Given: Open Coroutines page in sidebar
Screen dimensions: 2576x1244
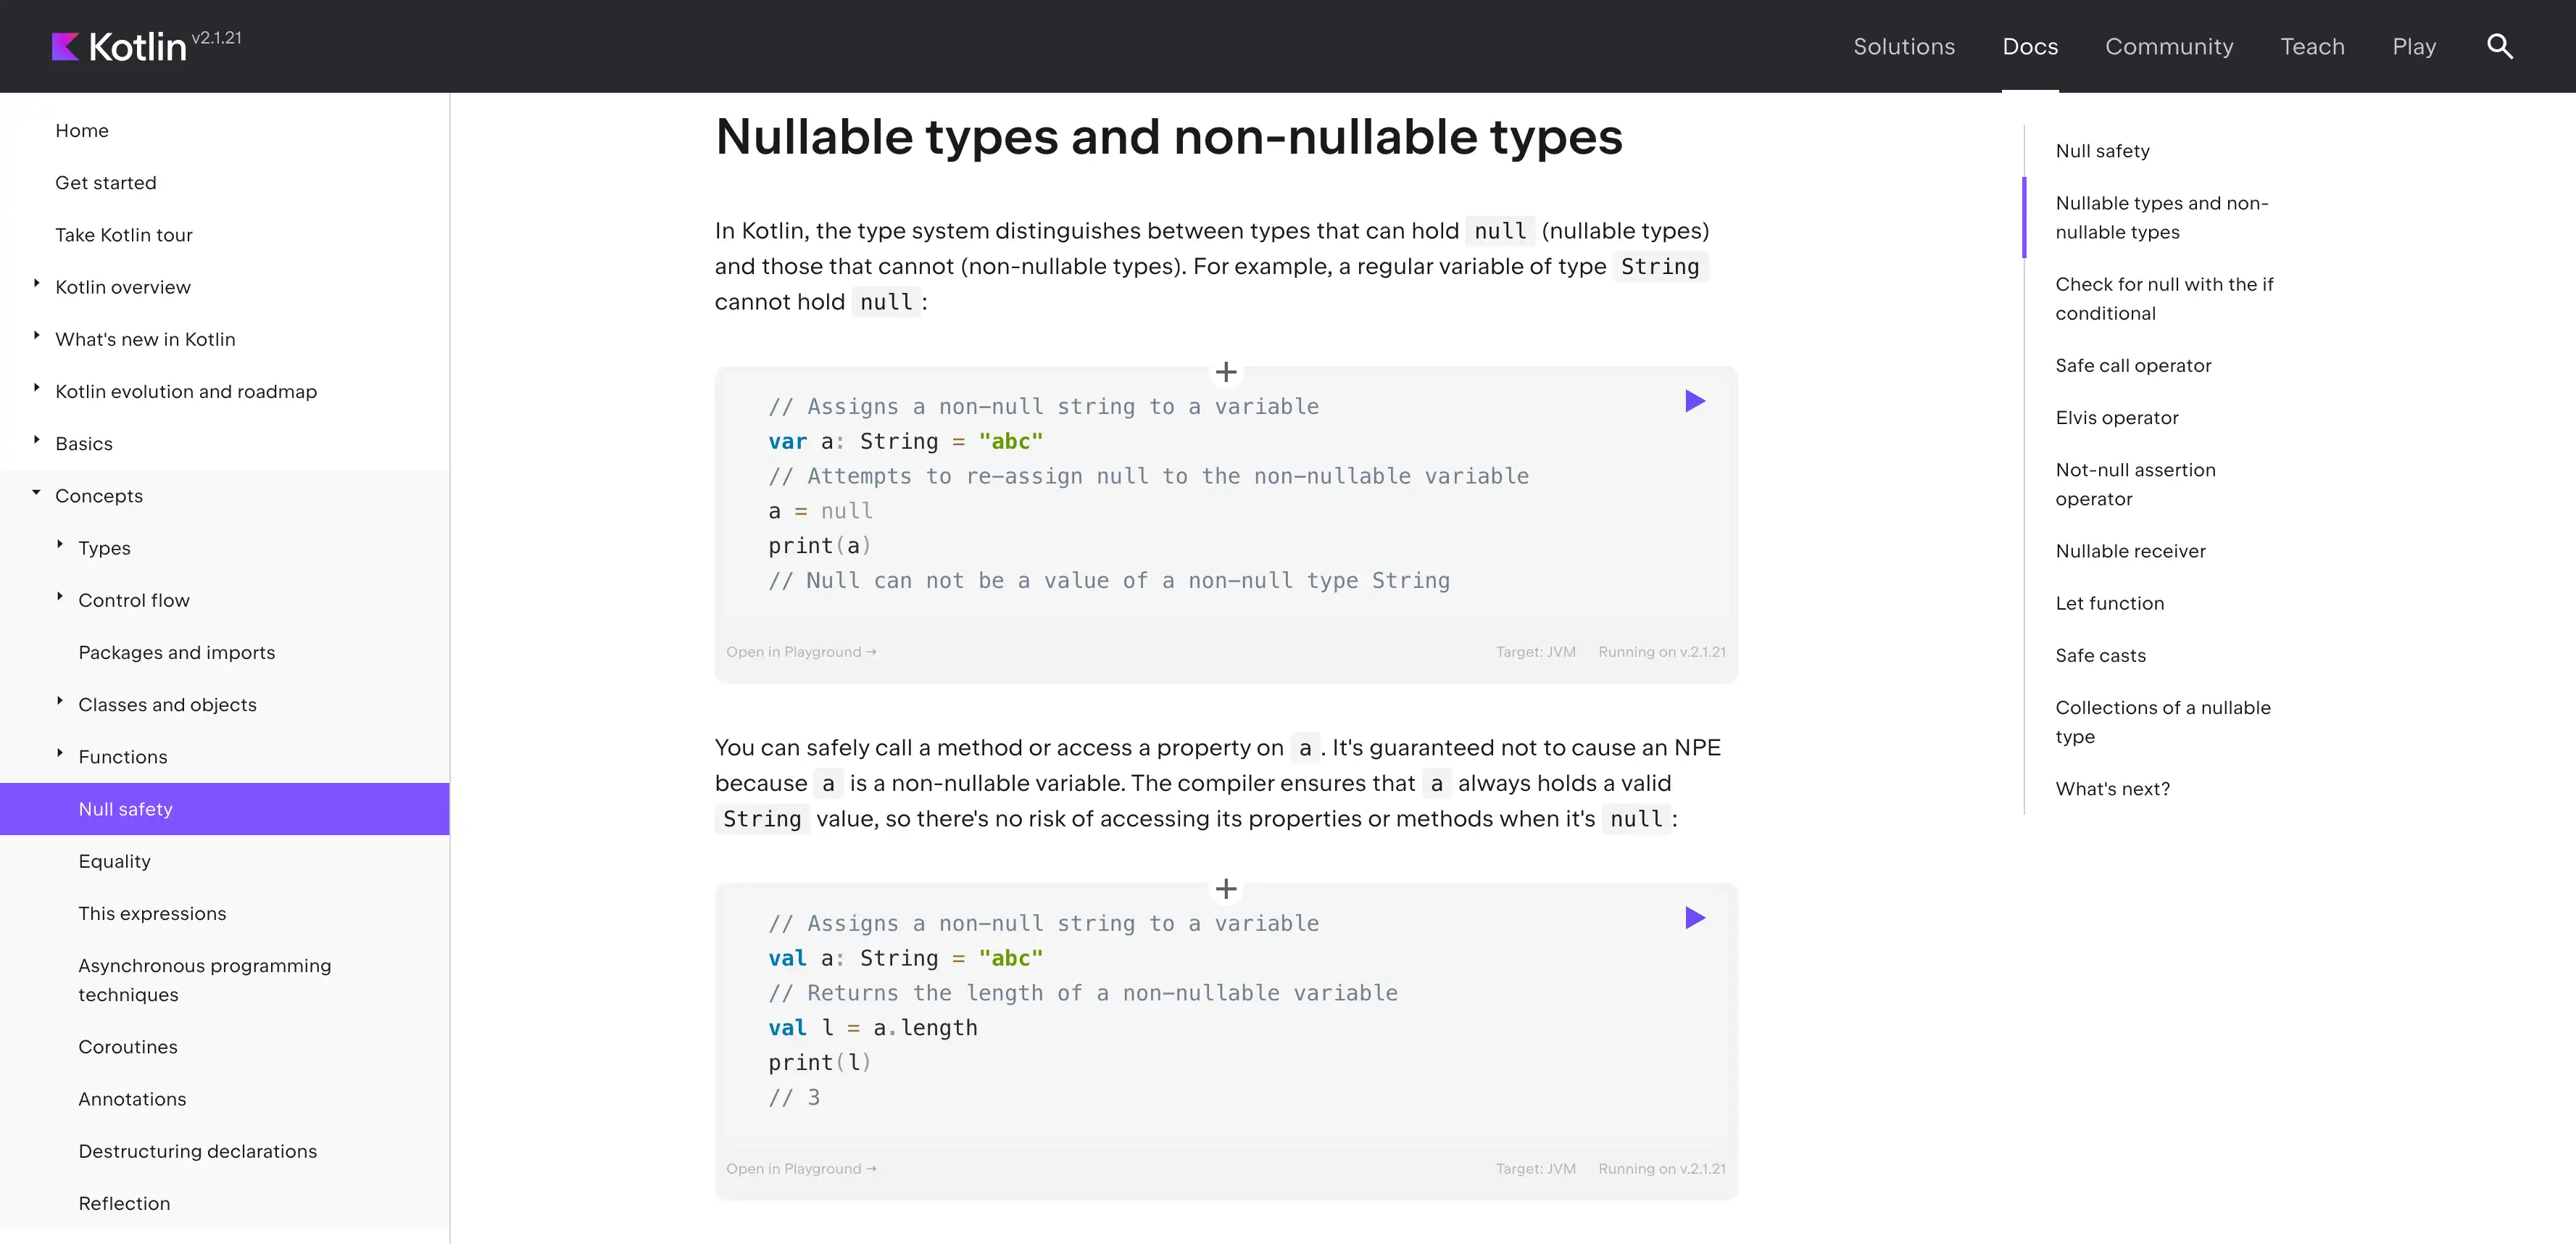Looking at the screenshot, I should click(128, 1047).
